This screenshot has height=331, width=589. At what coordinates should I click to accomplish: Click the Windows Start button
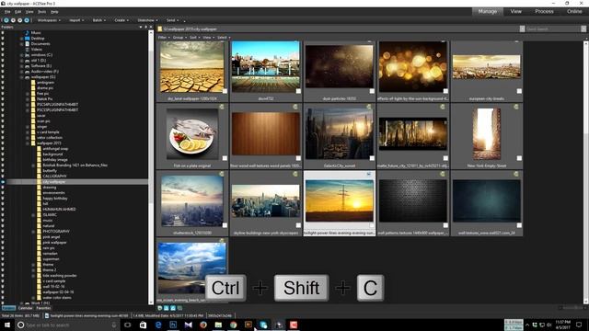click(x=6, y=325)
